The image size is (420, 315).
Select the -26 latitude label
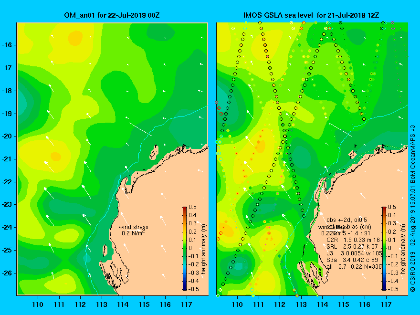(7, 273)
